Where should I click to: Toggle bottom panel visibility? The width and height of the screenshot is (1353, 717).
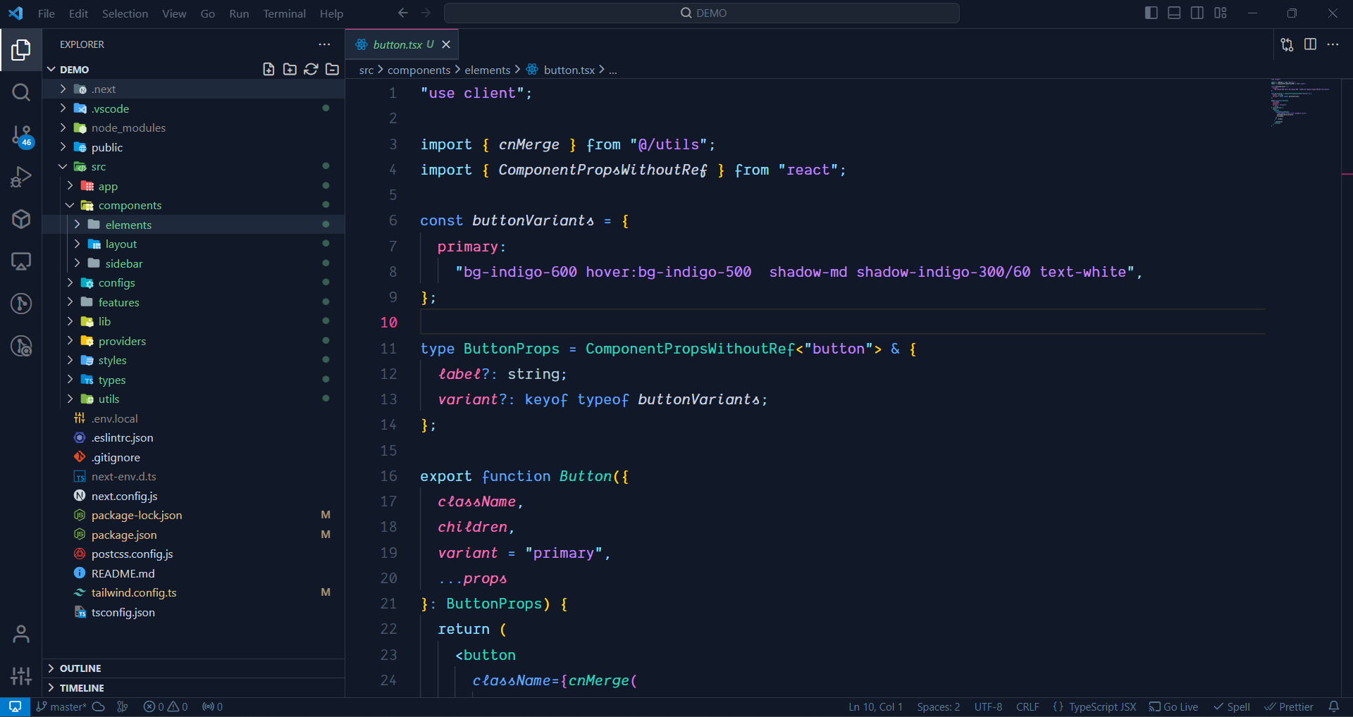[x=1174, y=13]
